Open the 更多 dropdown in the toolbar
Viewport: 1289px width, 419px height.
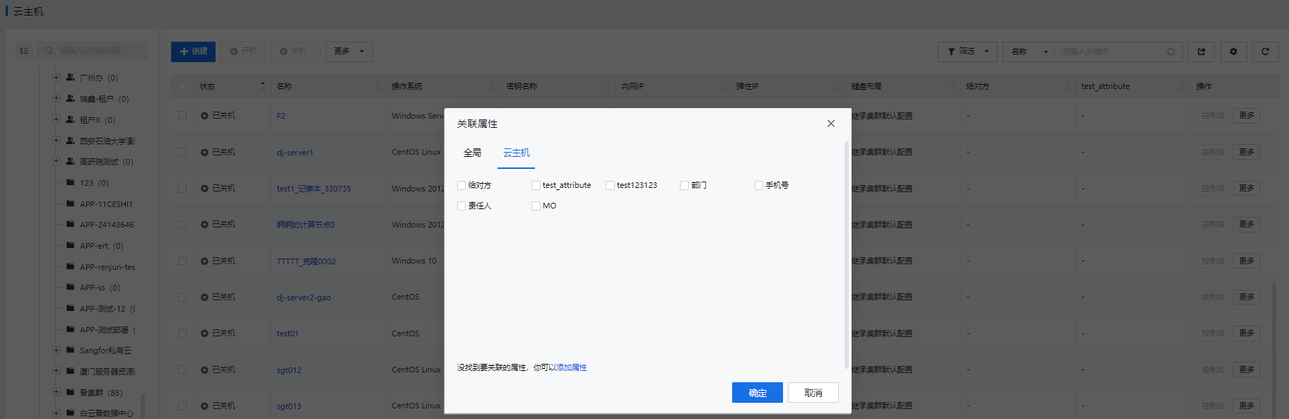coord(349,52)
